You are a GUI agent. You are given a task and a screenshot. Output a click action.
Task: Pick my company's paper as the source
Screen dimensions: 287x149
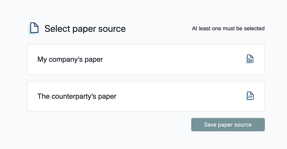pyautogui.click(x=146, y=59)
